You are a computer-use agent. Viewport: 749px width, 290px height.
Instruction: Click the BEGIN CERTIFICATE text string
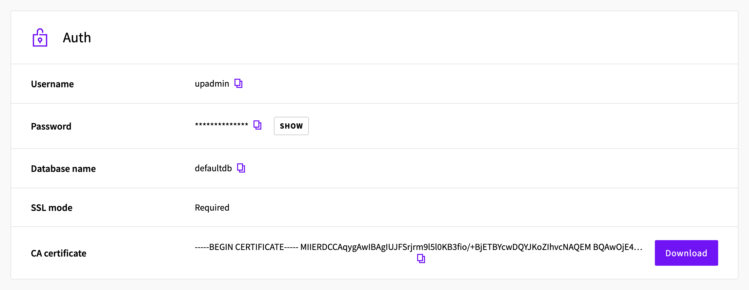click(418, 247)
